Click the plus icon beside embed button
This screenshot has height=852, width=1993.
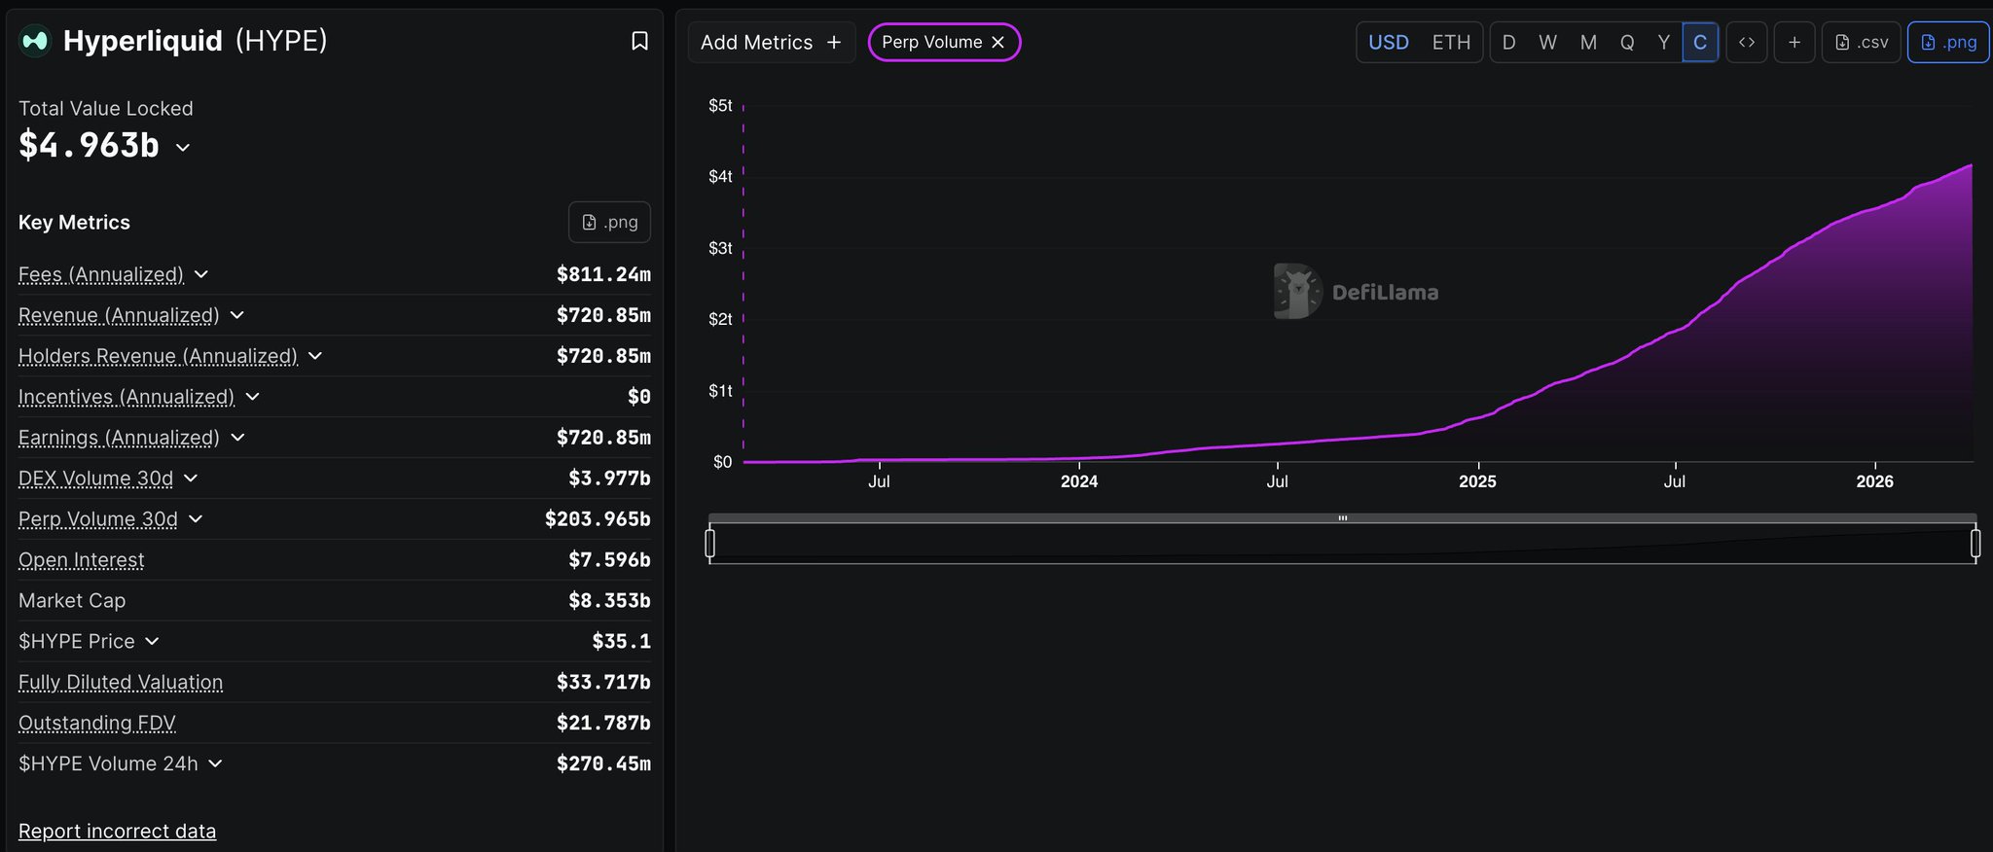[1794, 43]
